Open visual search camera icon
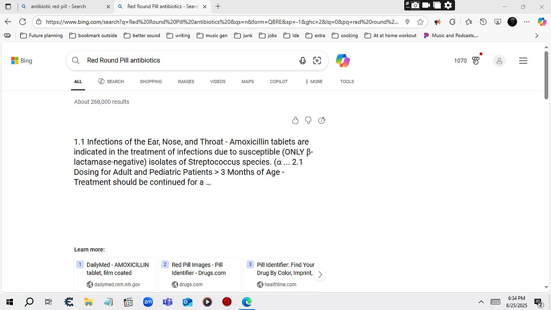This screenshot has height=310, width=551. [x=317, y=61]
